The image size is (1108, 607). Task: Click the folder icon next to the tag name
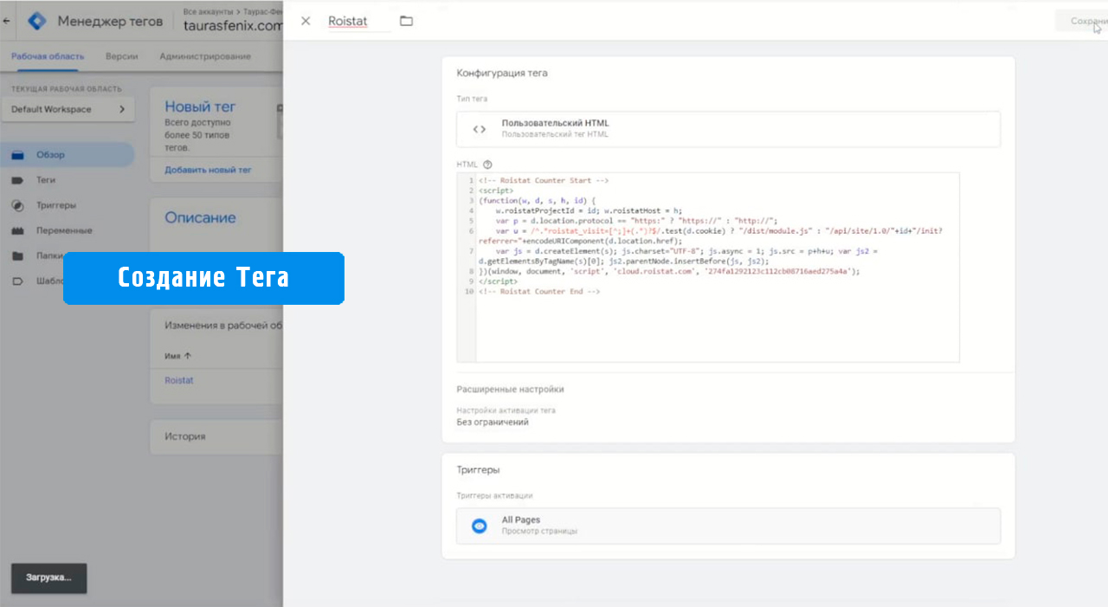pyautogui.click(x=406, y=21)
